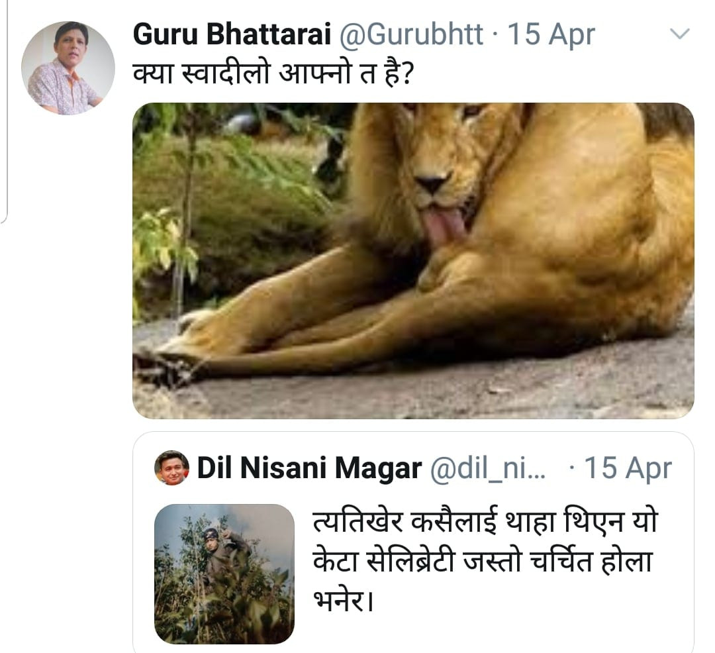The height and width of the screenshot is (653, 715).
Task: Click the Dil Nisani Magar name
Action: [309, 469]
